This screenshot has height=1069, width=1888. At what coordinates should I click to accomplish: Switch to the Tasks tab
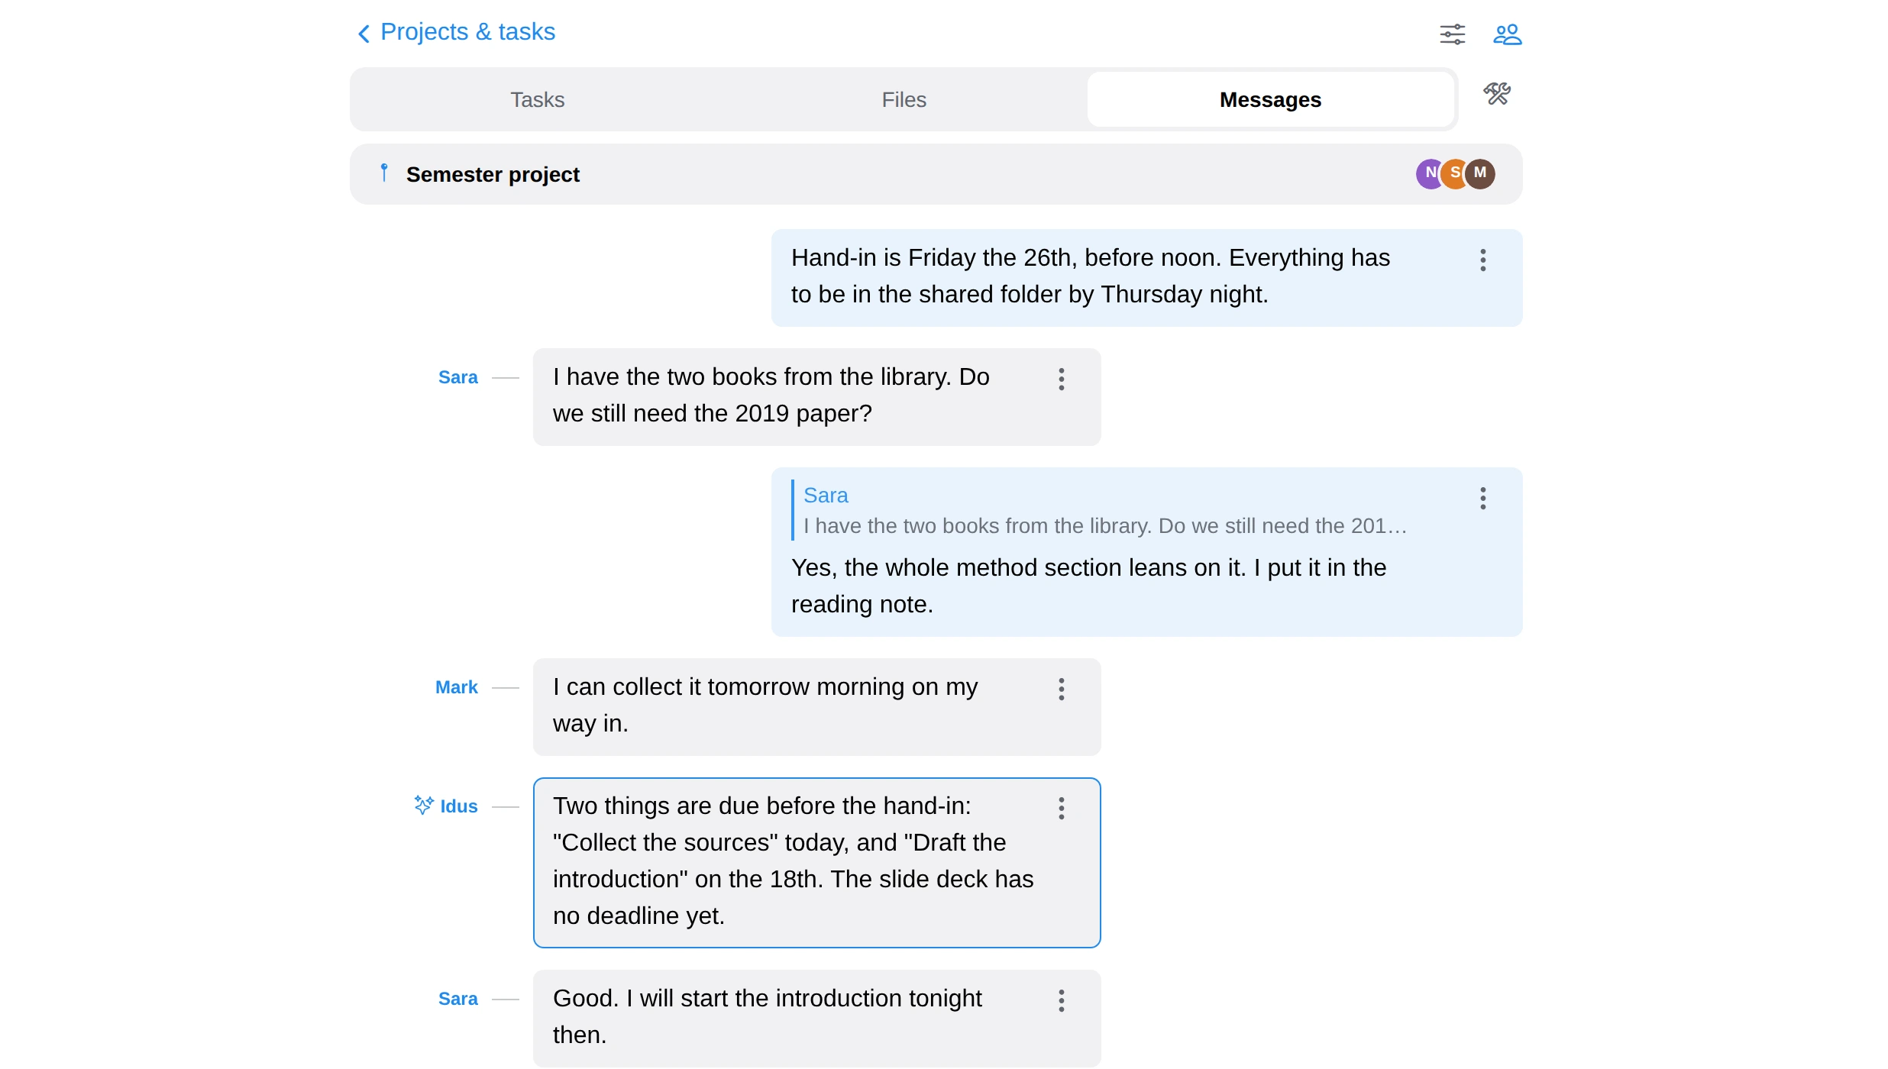click(537, 100)
